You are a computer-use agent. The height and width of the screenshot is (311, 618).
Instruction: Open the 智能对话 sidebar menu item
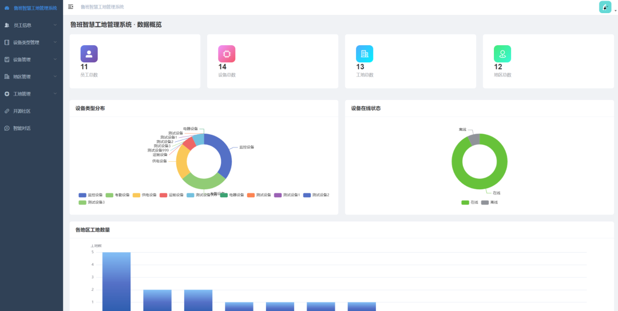(x=31, y=128)
